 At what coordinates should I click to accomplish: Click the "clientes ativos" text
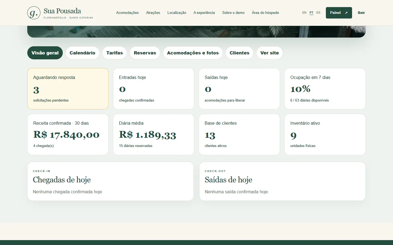pyautogui.click(x=216, y=146)
